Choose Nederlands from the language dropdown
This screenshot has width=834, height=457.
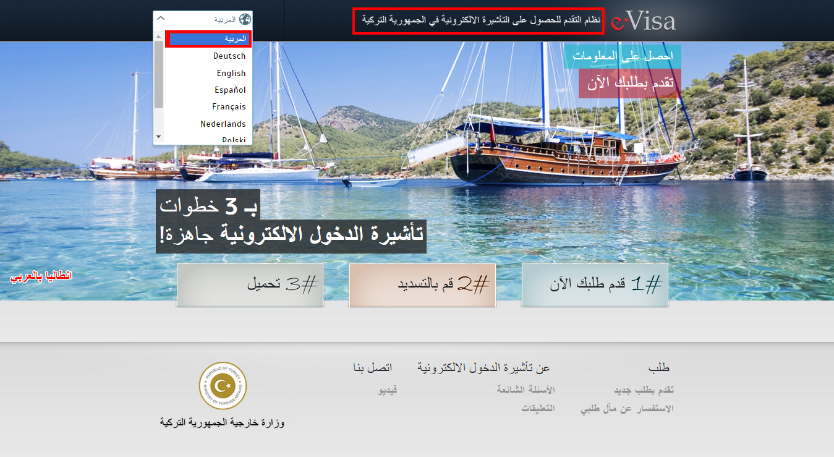[223, 124]
